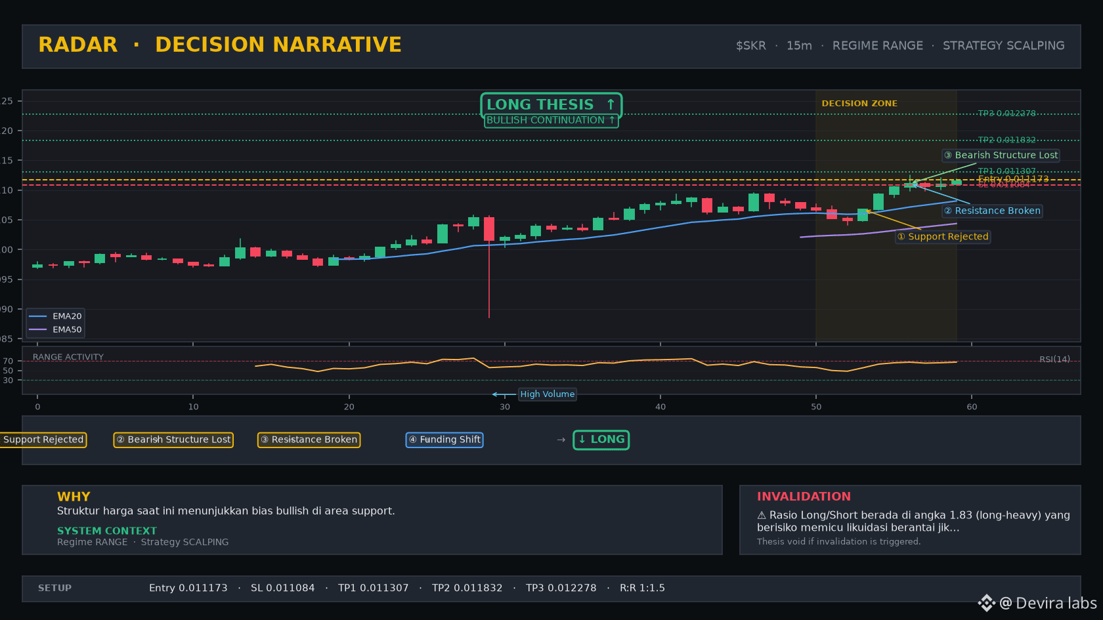
Task: Click the Funding Shift step chip
Action: 444,440
